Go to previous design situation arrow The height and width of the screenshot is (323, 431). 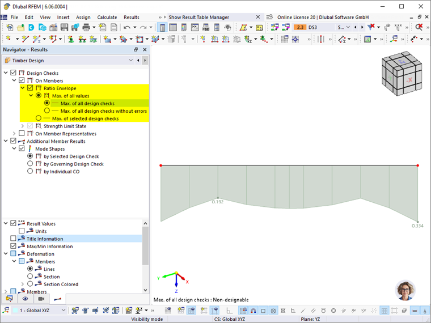pyautogui.click(x=356, y=27)
